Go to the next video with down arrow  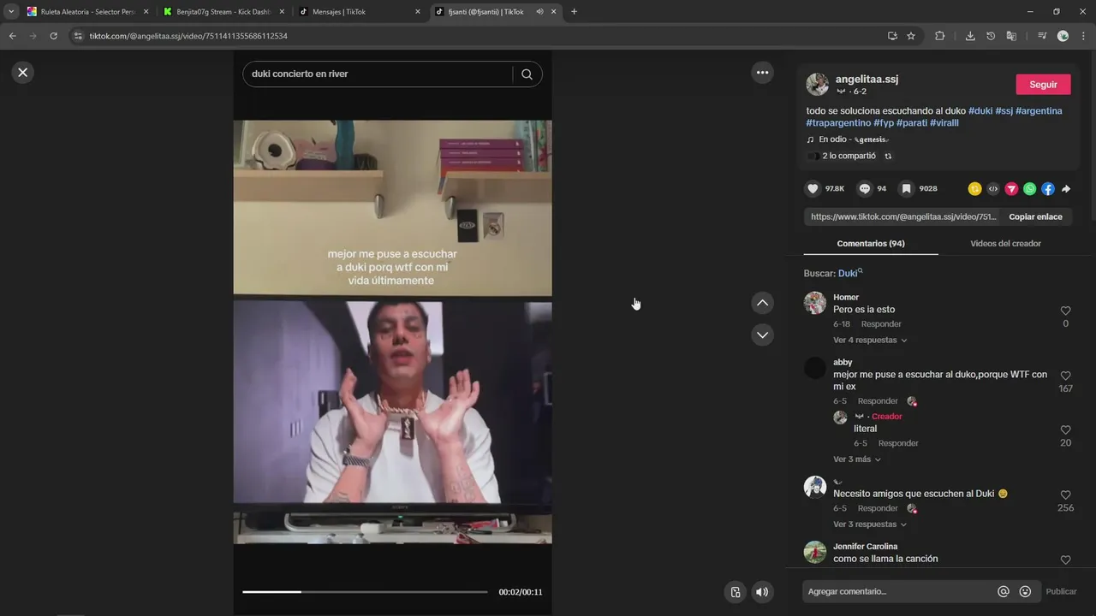point(762,335)
